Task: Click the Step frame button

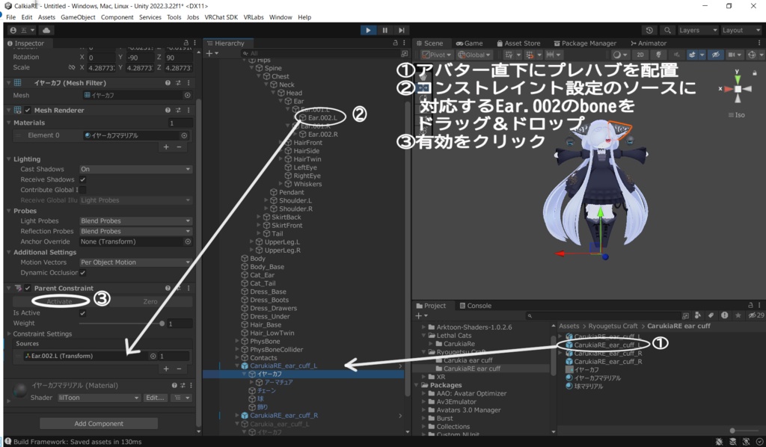Action: point(402,30)
